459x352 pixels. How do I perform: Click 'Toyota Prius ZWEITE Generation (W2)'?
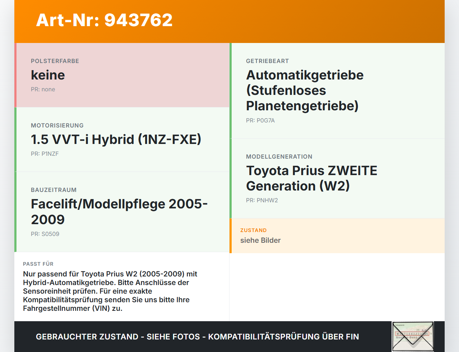[x=312, y=178]
